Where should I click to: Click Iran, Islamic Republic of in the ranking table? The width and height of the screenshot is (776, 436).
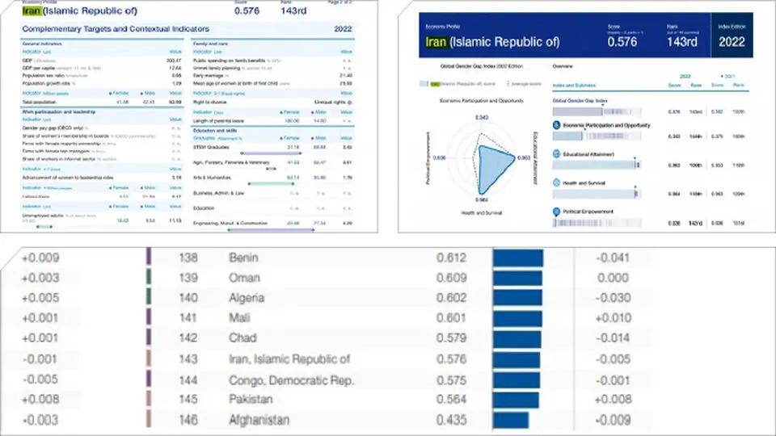pyautogui.click(x=289, y=359)
